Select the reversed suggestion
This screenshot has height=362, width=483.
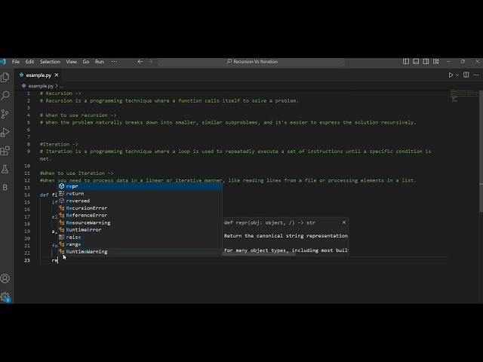click(x=140, y=201)
